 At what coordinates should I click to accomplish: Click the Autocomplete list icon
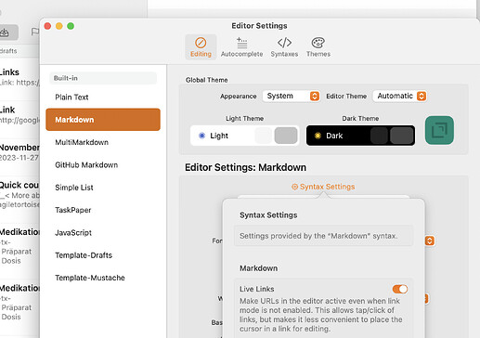click(x=241, y=43)
